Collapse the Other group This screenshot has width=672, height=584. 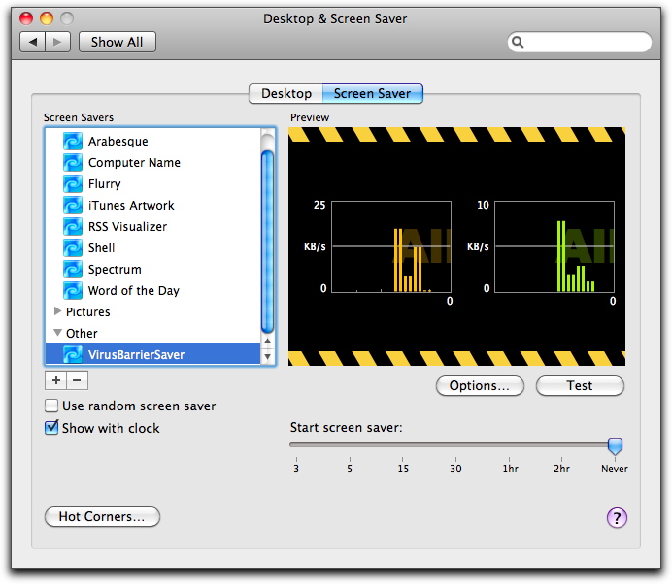57,332
